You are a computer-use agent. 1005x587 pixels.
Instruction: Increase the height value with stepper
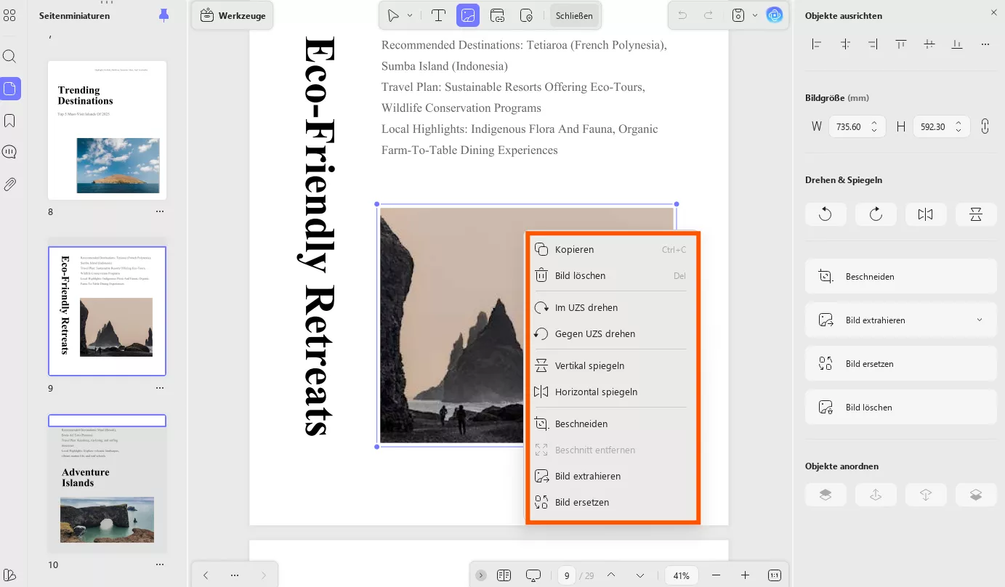(x=958, y=122)
